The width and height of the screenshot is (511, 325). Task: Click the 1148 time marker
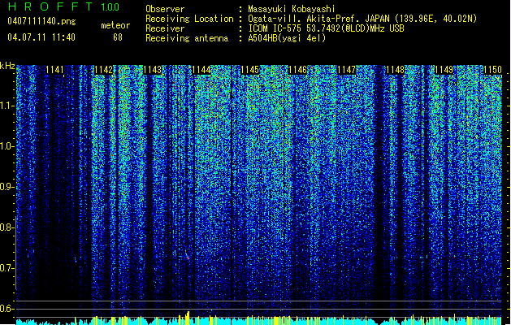click(x=395, y=70)
